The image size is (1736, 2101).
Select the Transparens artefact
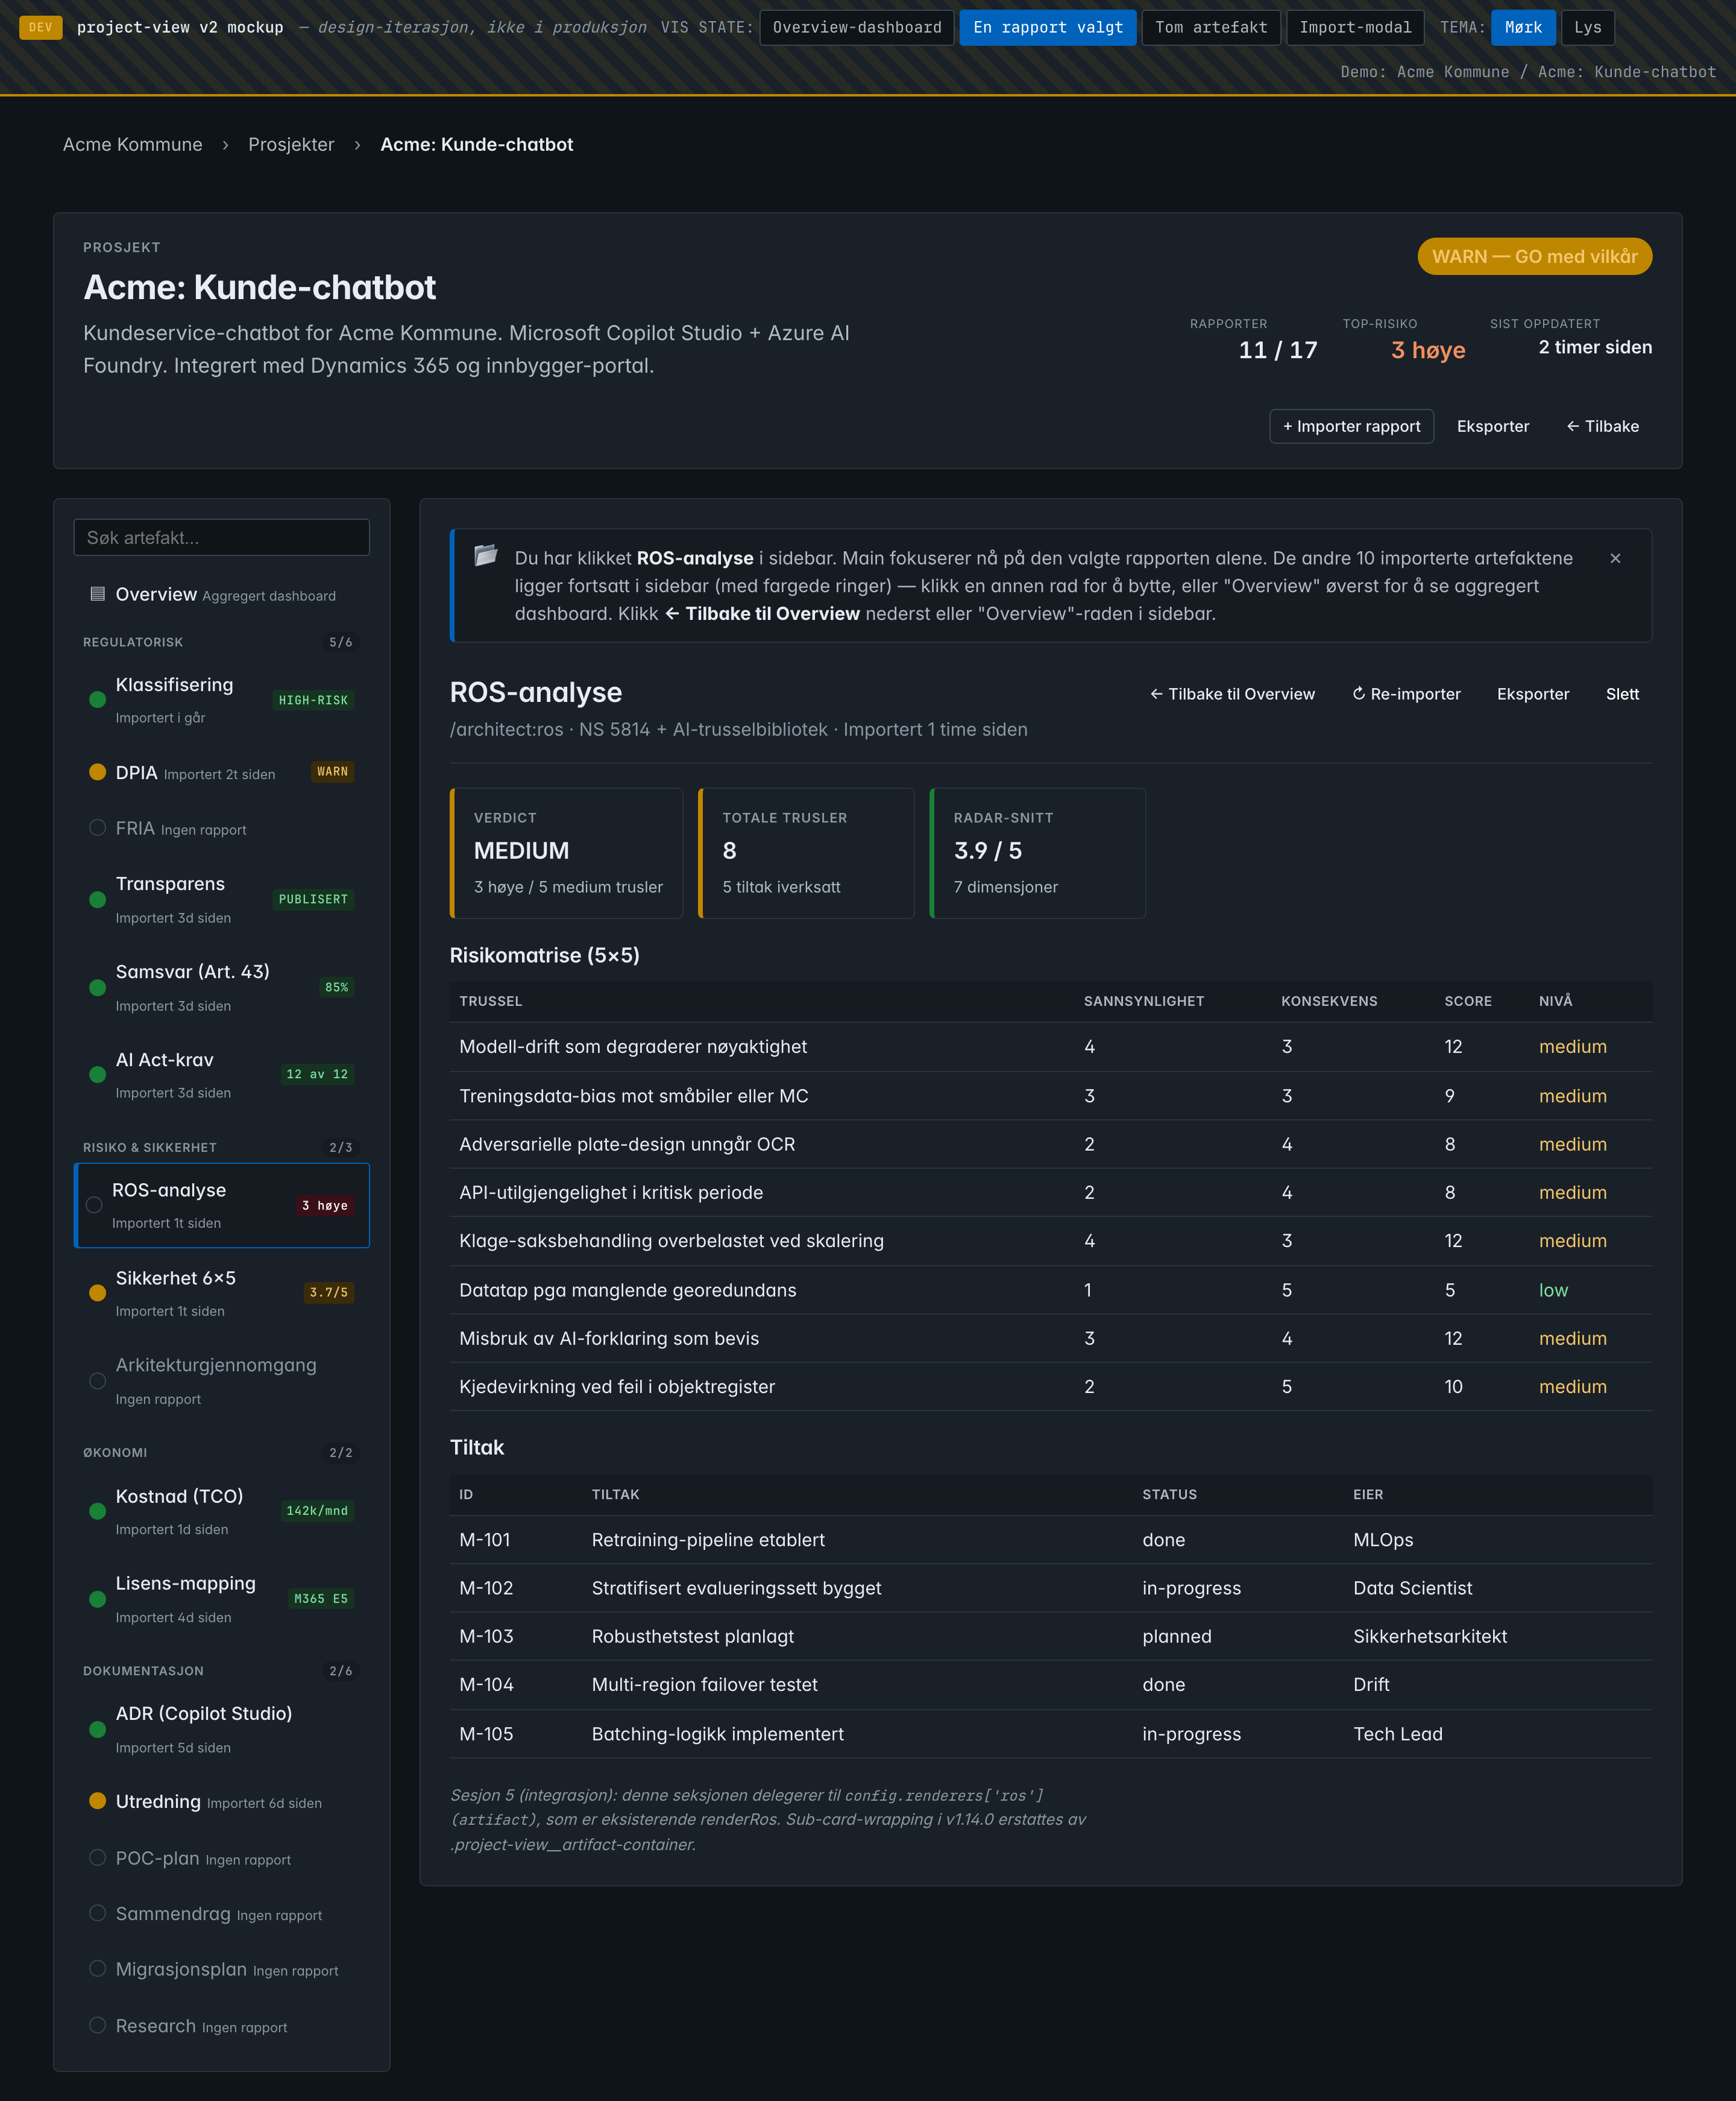pyautogui.click(x=222, y=899)
